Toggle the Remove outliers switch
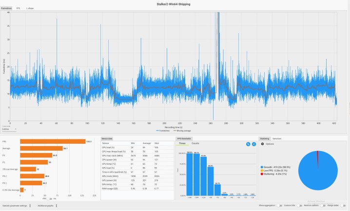Image resolution: width=350 pixels, height=211 pixels. (x=323, y=206)
